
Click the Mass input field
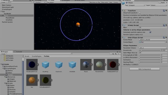click(153, 27)
